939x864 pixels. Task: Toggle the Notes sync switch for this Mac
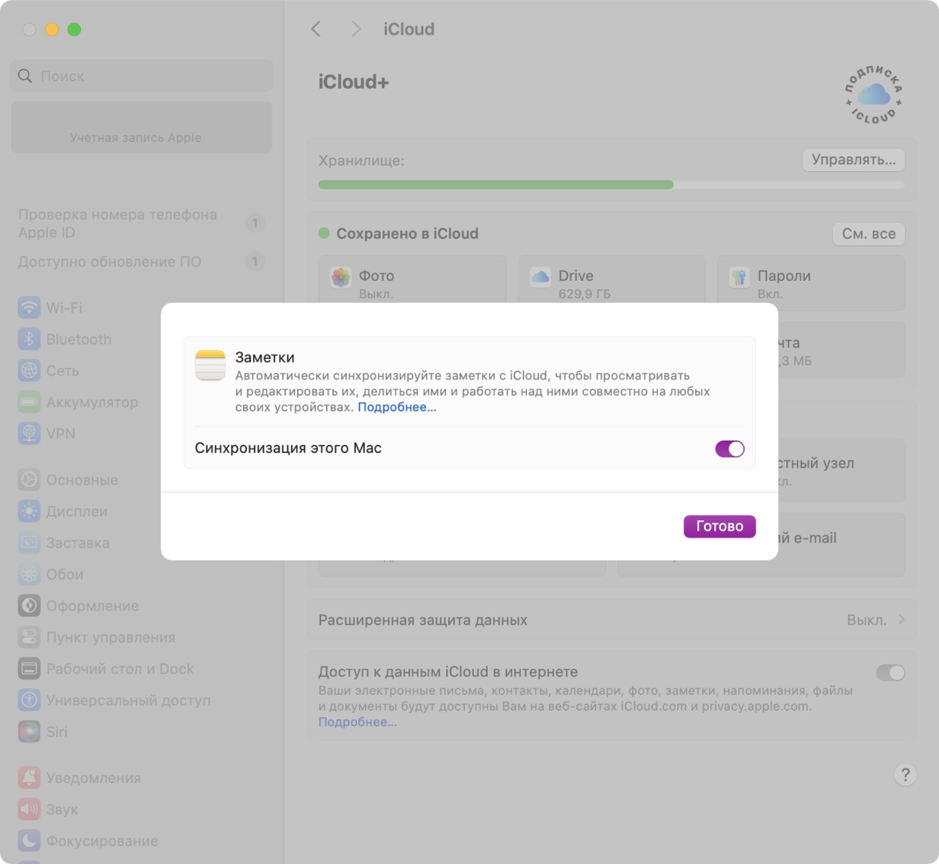coord(729,448)
